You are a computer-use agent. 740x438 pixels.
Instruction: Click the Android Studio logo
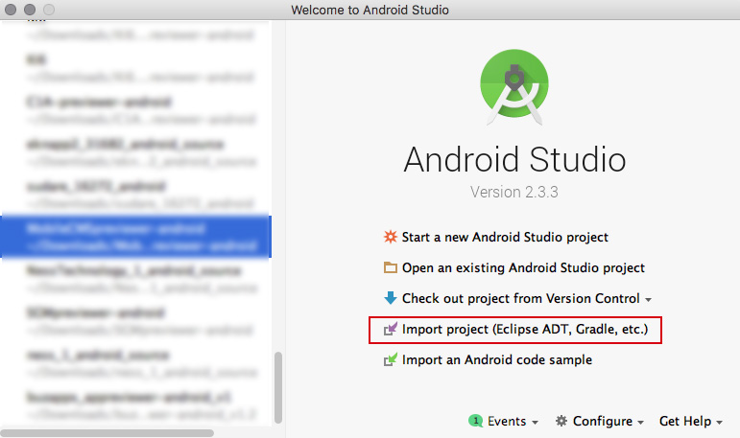click(513, 87)
